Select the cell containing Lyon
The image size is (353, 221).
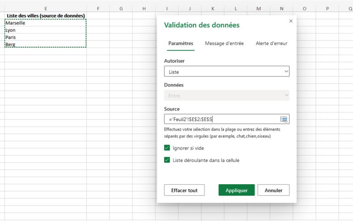click(46, 30)
